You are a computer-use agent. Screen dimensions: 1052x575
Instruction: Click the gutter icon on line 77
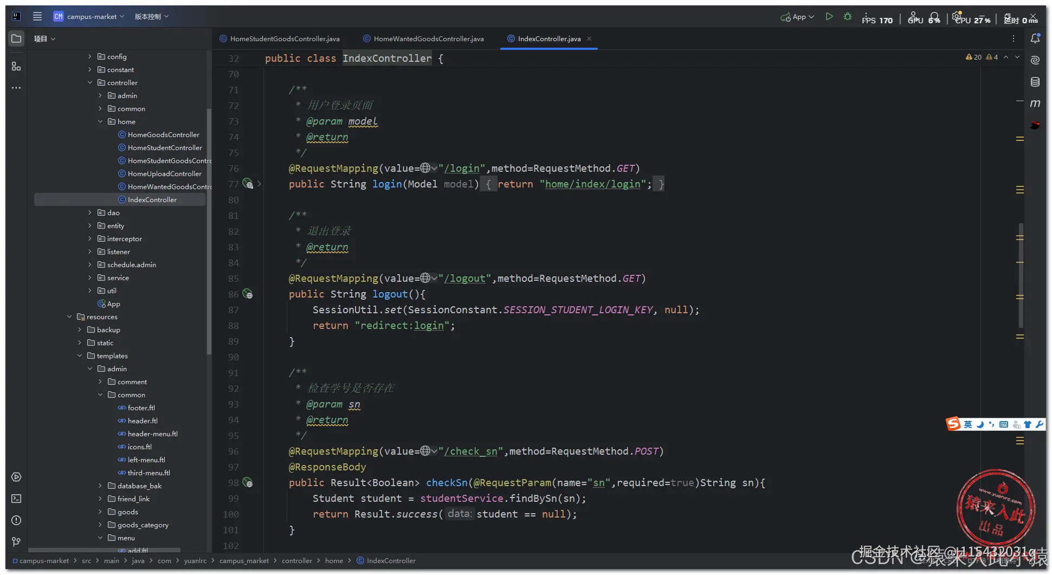click(248, 184)
